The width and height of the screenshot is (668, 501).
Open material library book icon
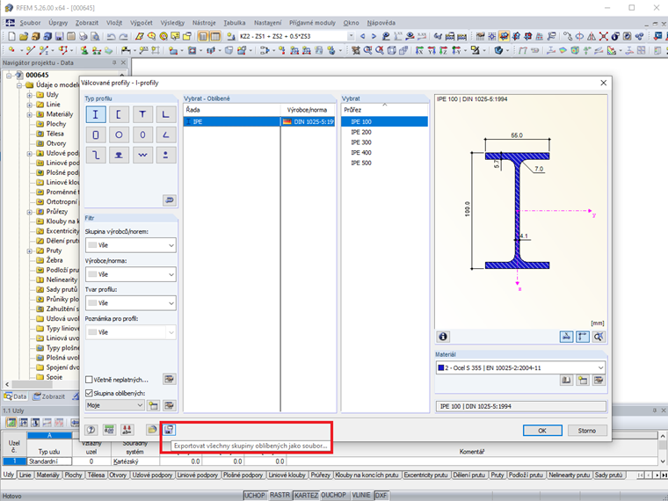pyautogui.click(x=566, y=380)
